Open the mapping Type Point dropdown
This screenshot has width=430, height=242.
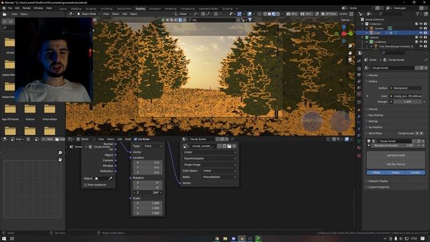point(153,146)
